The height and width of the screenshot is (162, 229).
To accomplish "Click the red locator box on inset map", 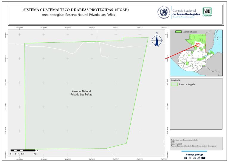I will [x=197, y=44].
